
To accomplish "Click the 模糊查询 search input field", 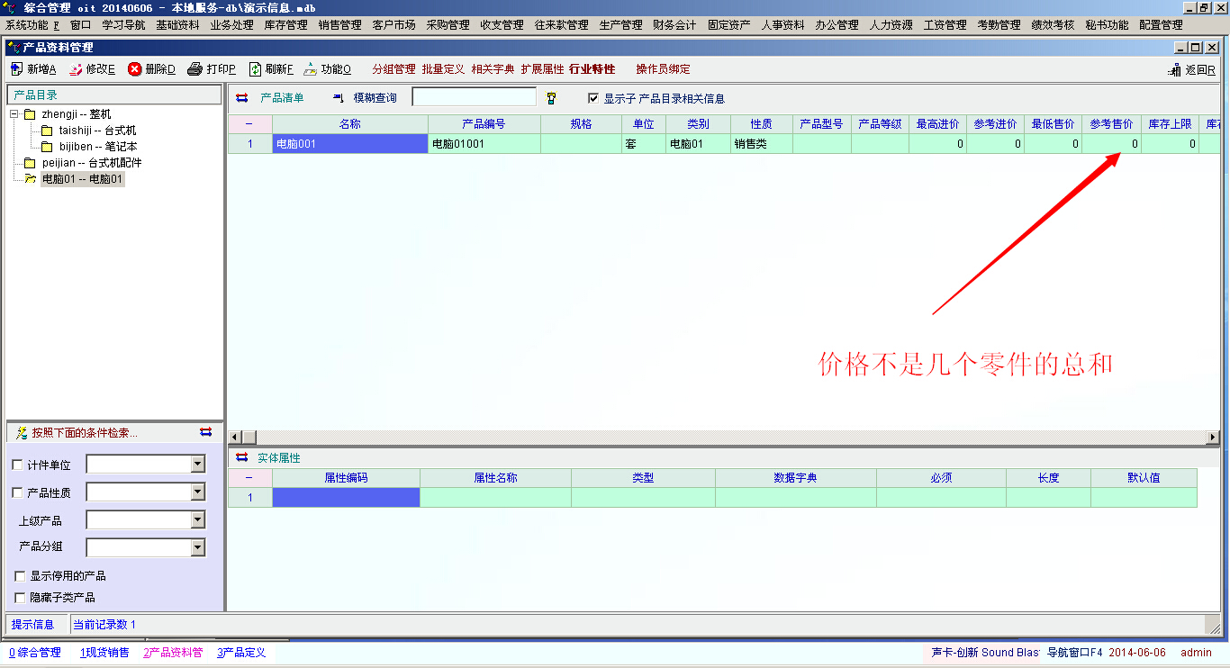I will [x=474, y=97].
